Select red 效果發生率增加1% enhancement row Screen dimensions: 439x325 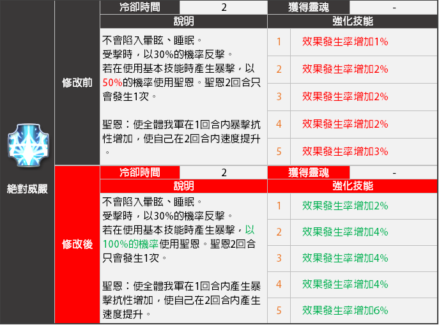(344, 42)
